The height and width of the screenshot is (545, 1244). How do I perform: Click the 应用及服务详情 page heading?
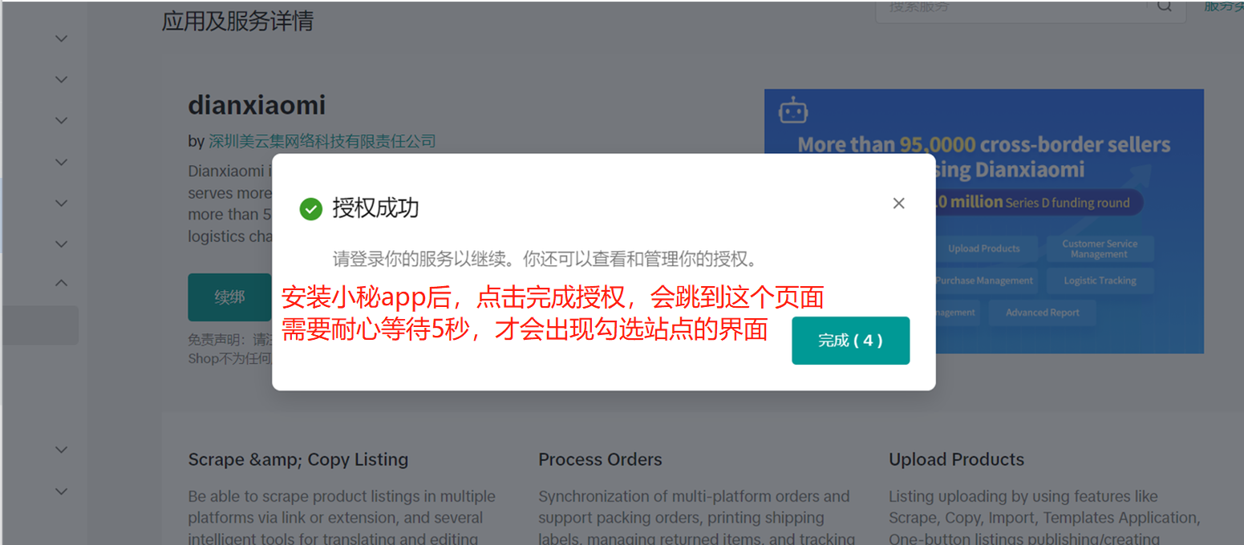237,21
